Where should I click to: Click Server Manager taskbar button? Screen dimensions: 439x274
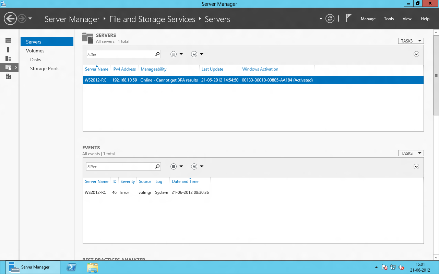[33, 267]
